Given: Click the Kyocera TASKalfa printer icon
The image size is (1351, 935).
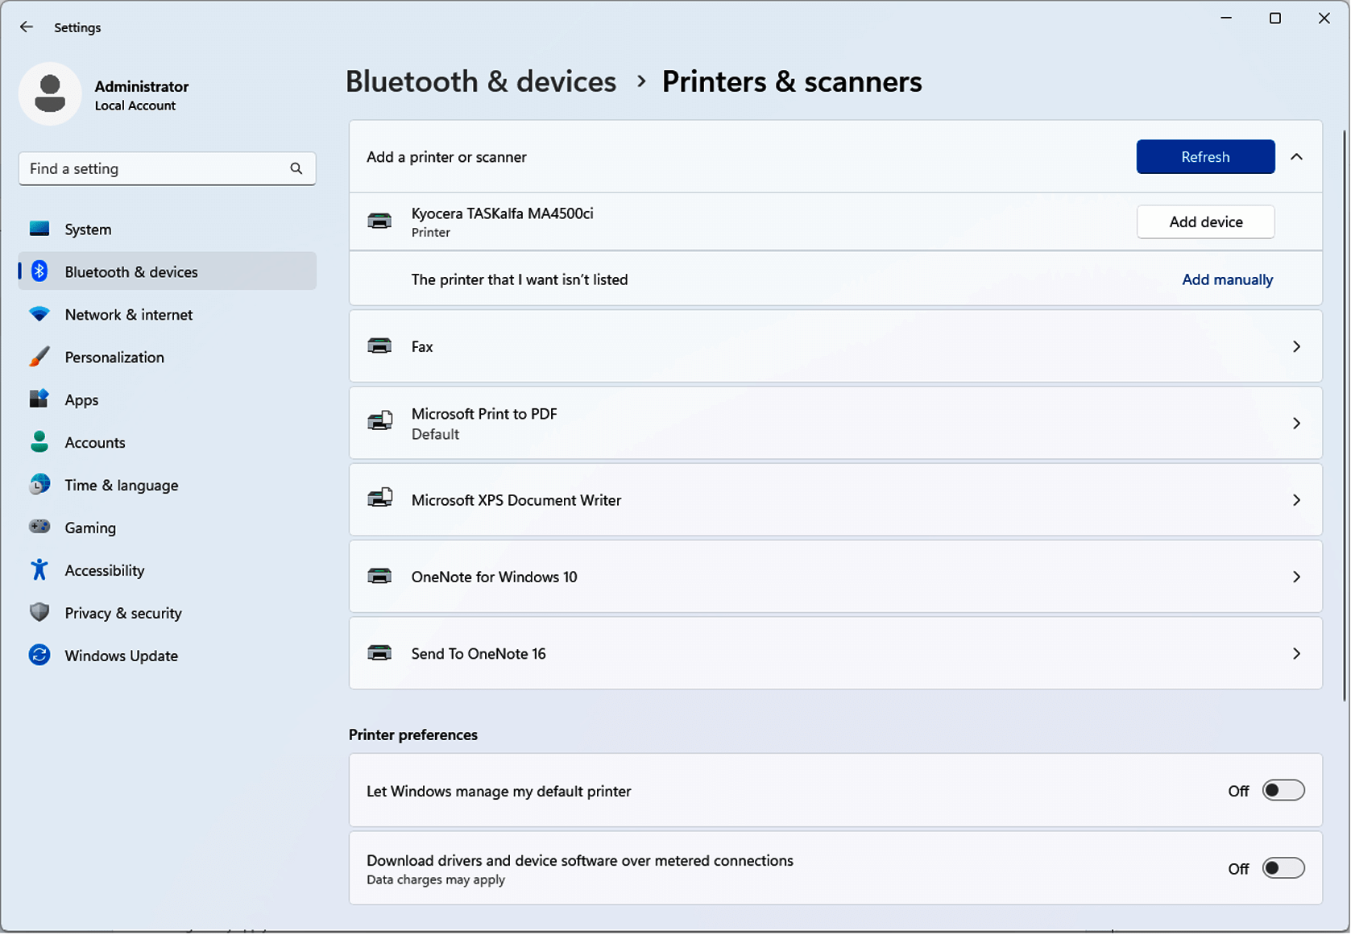Looking at the screenshot, I should pyautogui.click(x=379, y=221).
